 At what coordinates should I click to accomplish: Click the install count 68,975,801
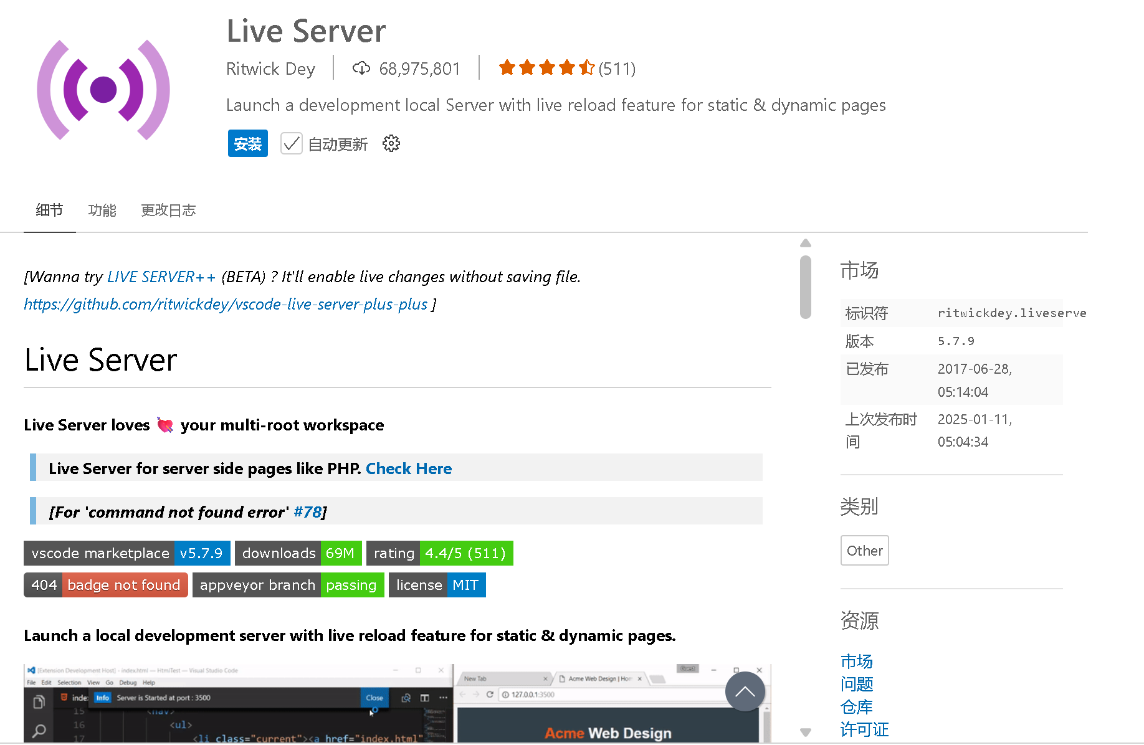tap(419, 69)
